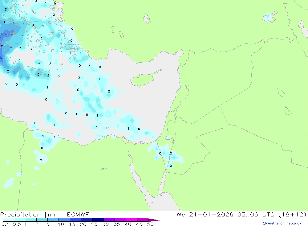Image resolution: width=308 pixels, height=226 pixels.
Task: Select the 0.5–1 mm legend color segment
Action: [20, 220]
